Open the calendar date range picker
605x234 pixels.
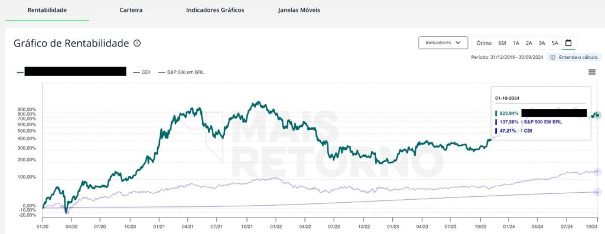coord(568,42)
